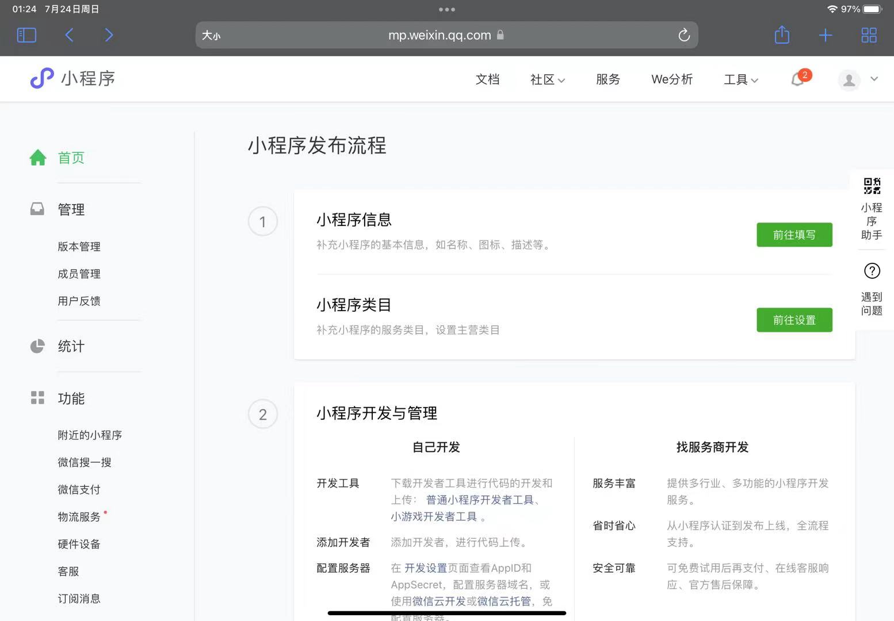Open 硬件设备 in sidebar
This screenshot has height=621, width=894.
tap(79, 544)
